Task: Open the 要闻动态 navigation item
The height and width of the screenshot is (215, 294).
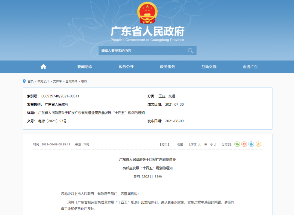Action: (x=85, y=67)
